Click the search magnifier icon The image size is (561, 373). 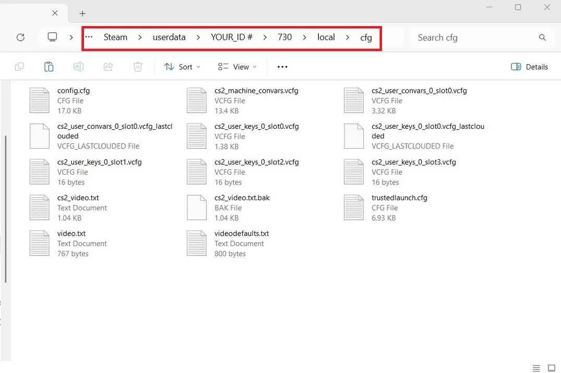(542, 38)
